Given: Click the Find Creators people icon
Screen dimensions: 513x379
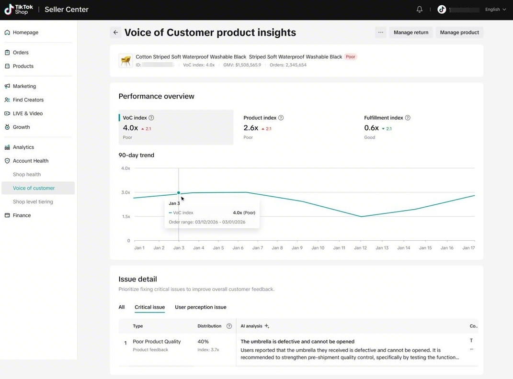Looking at the screenshot, I should [x=7, y=100].
